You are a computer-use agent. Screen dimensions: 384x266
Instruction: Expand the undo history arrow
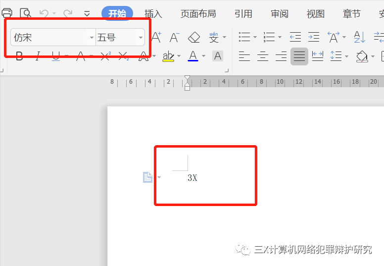point(54,13)
